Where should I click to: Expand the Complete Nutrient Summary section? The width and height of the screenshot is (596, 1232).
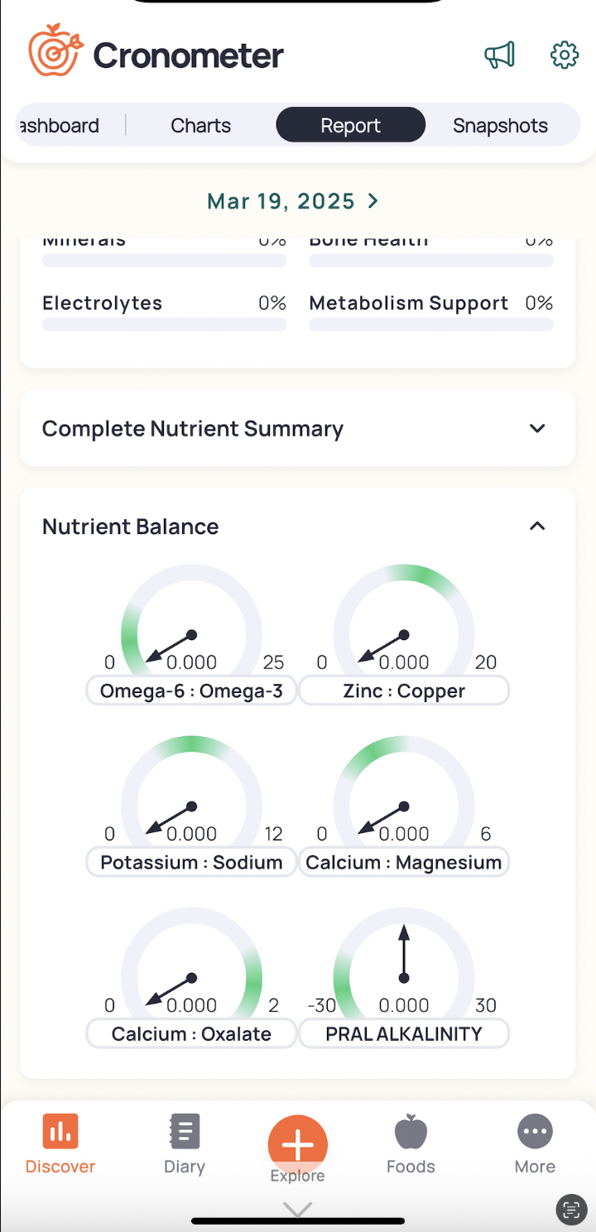tap(537, 429)
